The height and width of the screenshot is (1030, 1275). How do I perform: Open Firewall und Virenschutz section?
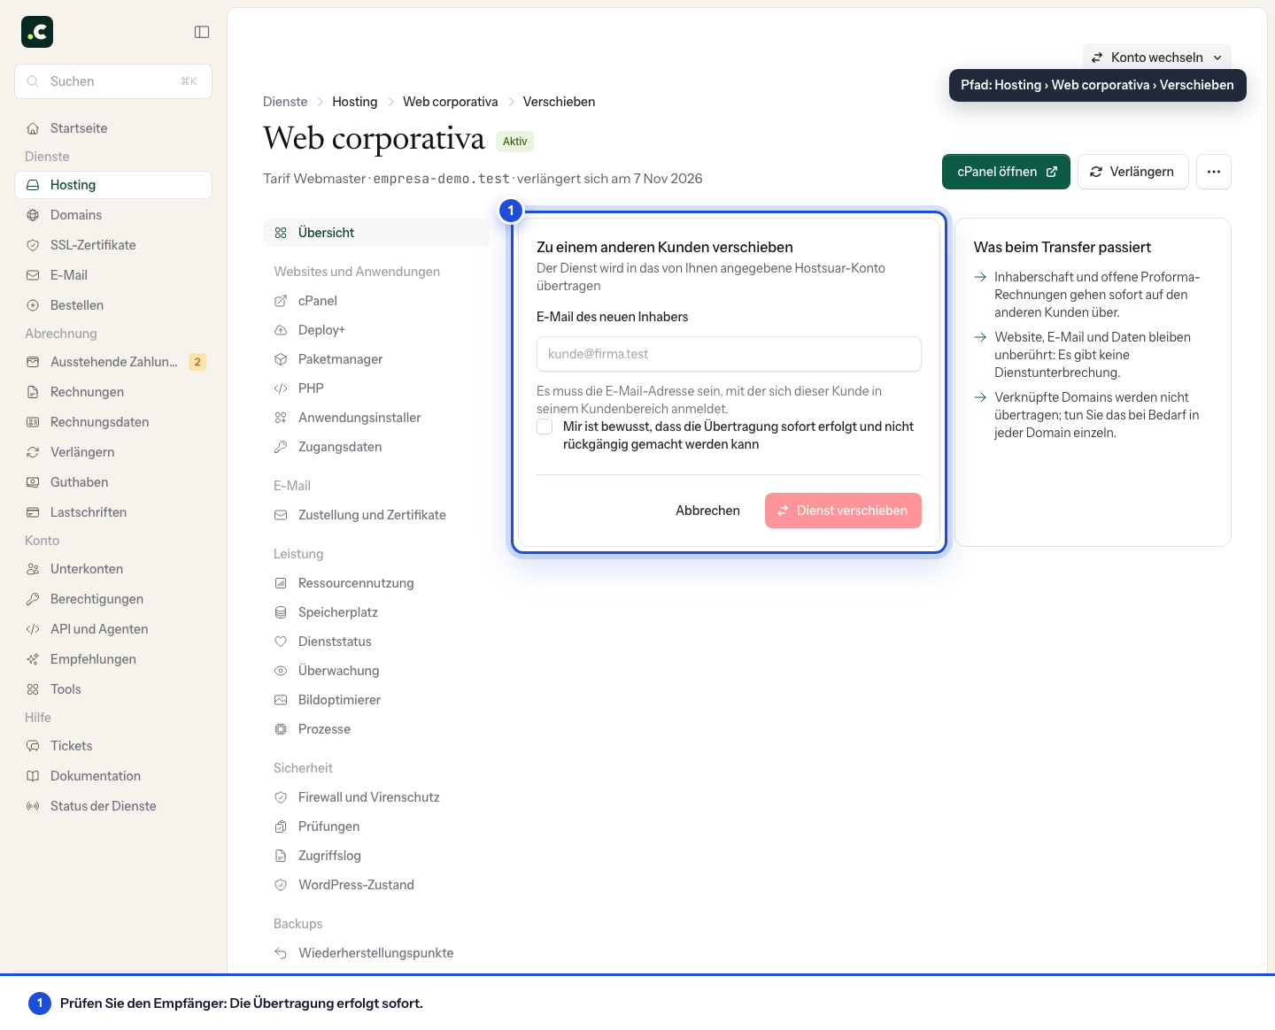[x=376, y=797]
